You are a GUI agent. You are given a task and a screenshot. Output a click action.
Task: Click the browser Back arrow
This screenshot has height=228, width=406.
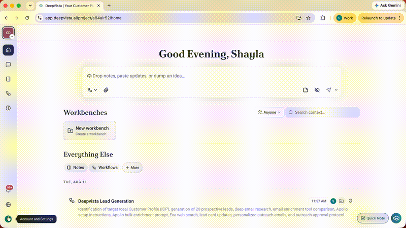(7, 18)
